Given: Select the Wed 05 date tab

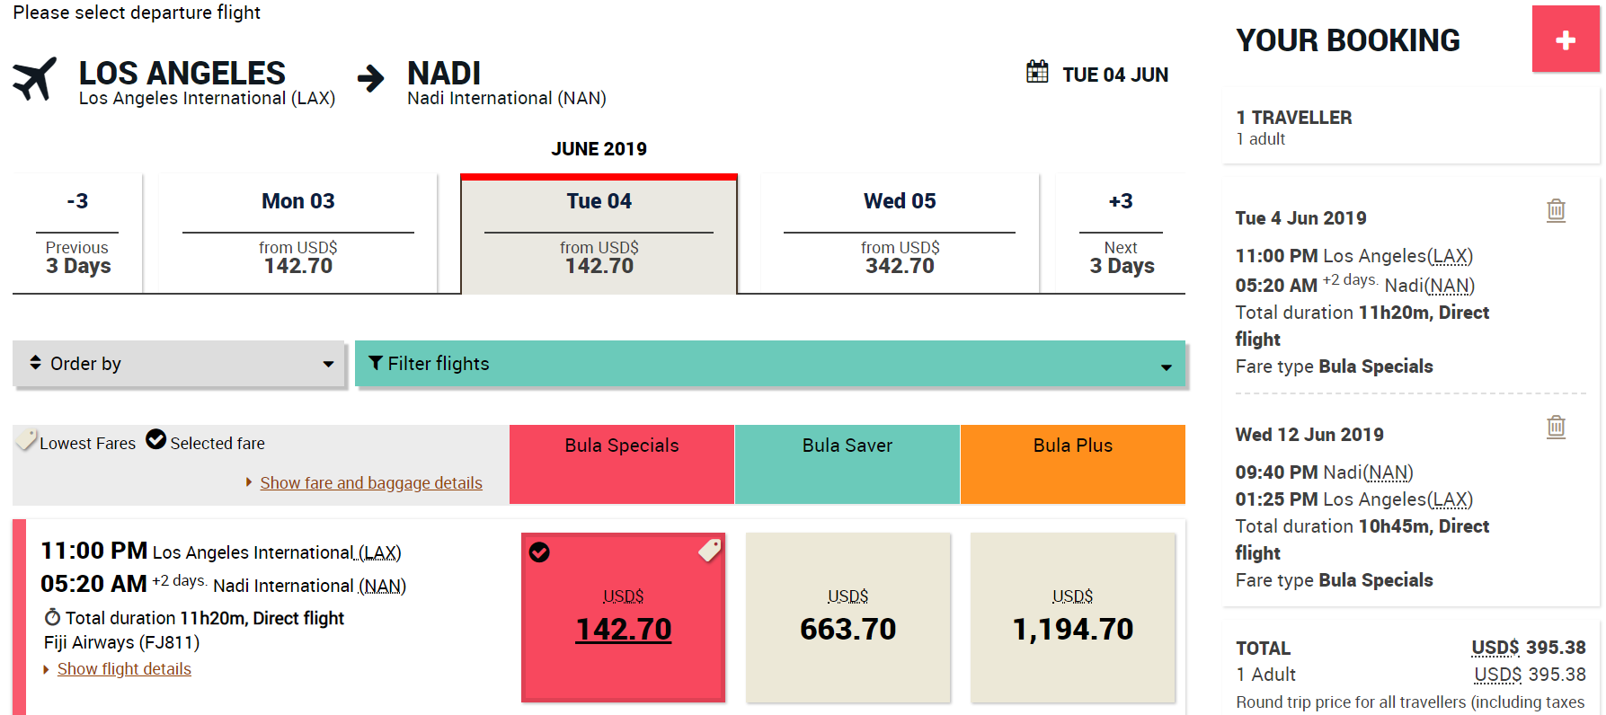Looking at the screenshot, I should point(899,234).
